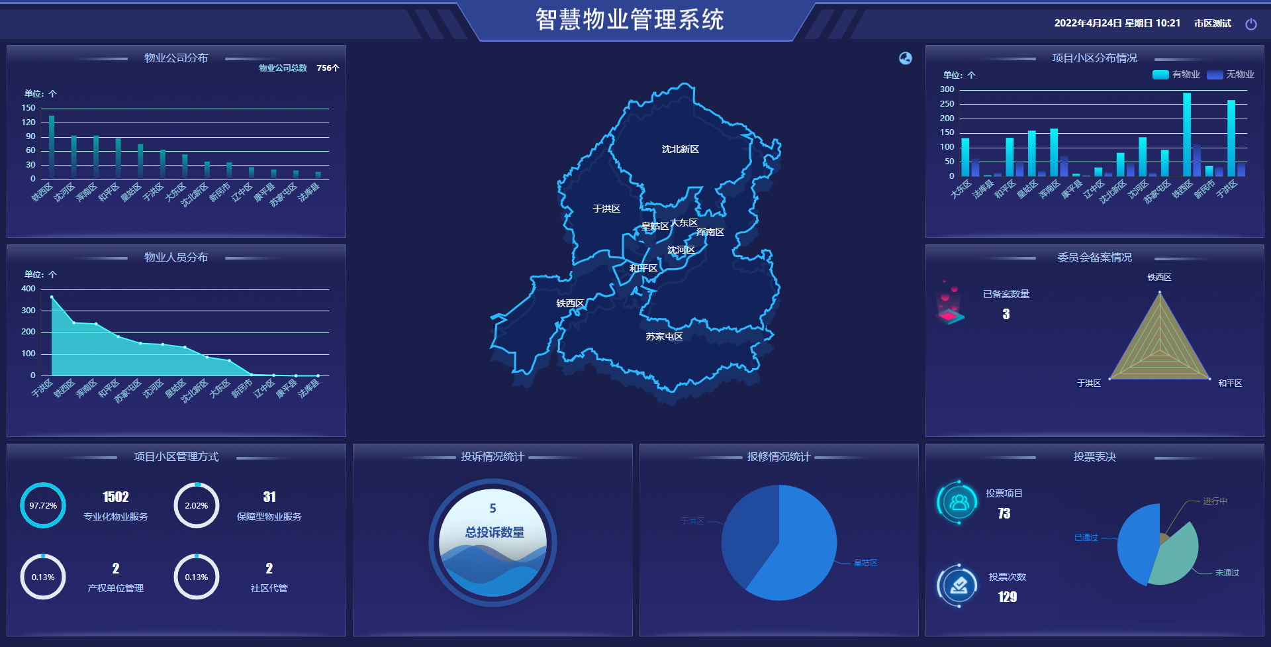Click the 市区测试 user label
The image size is (1271, 647).
click(1212, 24)
